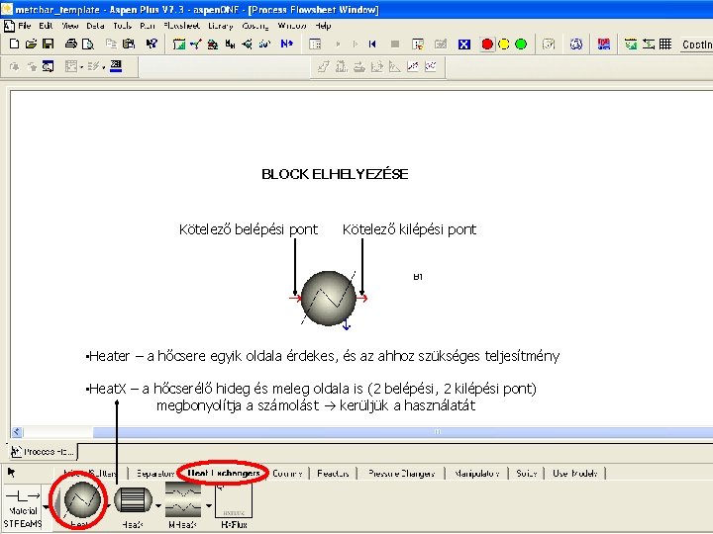Screen dimensions: 713x534
Task: Switch to Pressure Changers model tab
Action: point(401,473)
